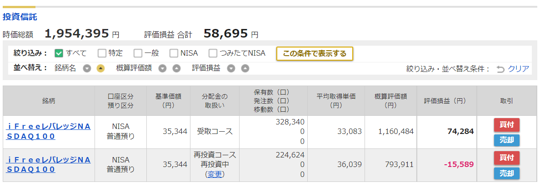The width and height of the screenshot is (540, 186).
Task: Sort 概算評価額 ascending with up arrow
Action: [x=176, y=68]
